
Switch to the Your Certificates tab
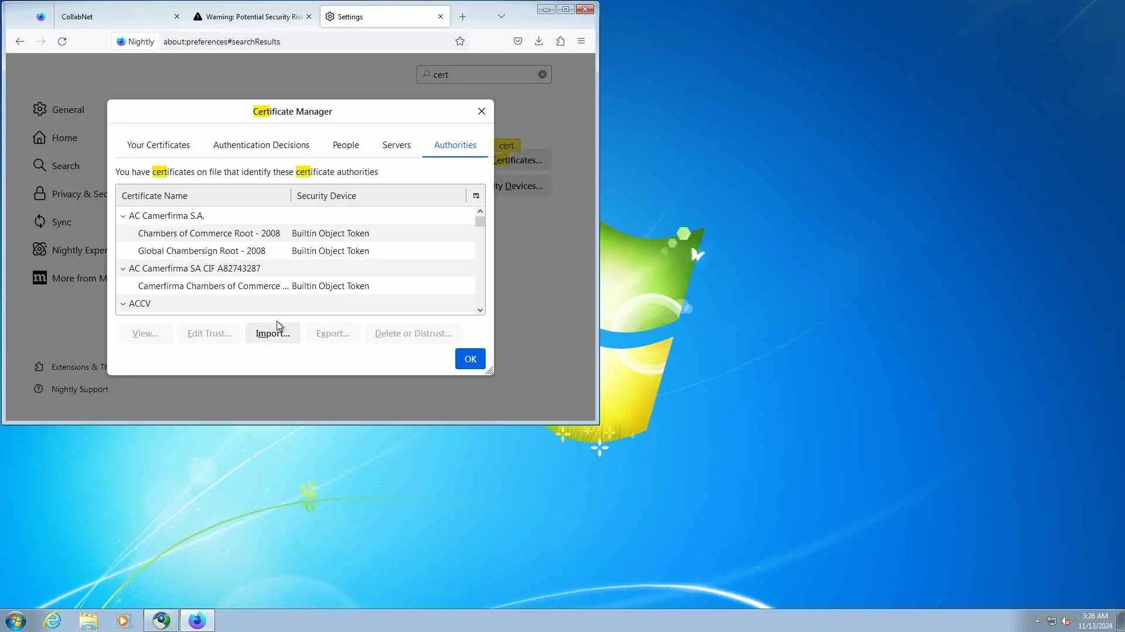[158, 145]
